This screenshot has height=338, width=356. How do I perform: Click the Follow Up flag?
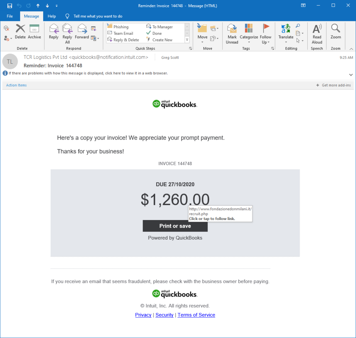(265, 34)
